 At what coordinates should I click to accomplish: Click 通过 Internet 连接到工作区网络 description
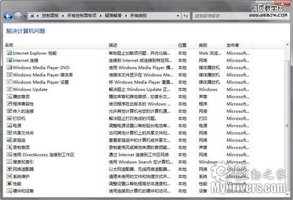[139, 155]
